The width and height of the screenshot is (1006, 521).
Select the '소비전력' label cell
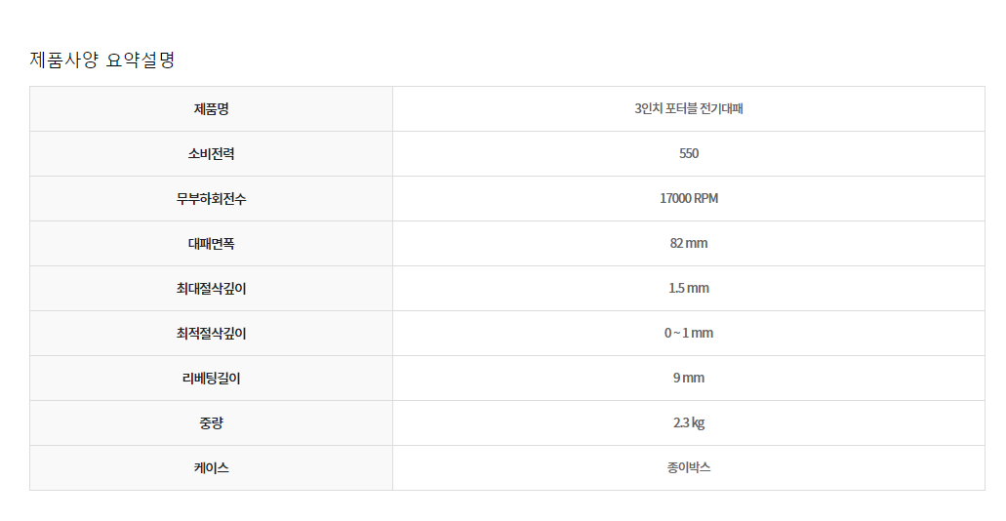(x=211, y=154)
